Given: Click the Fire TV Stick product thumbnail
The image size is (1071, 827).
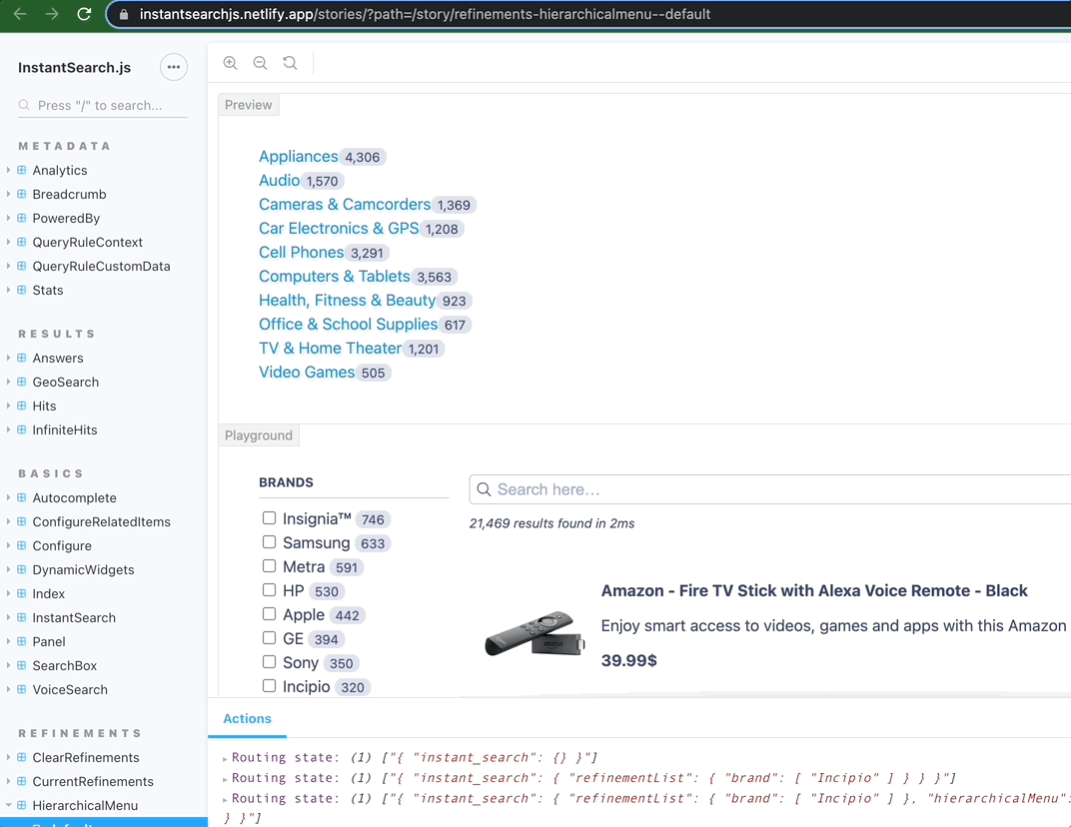Looking at the screenshot, I should 535,634.
